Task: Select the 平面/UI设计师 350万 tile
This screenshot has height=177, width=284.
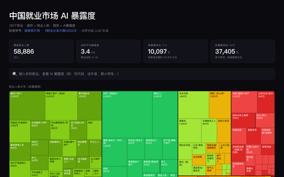Action: pyautogui.click(x=253, y=150)
